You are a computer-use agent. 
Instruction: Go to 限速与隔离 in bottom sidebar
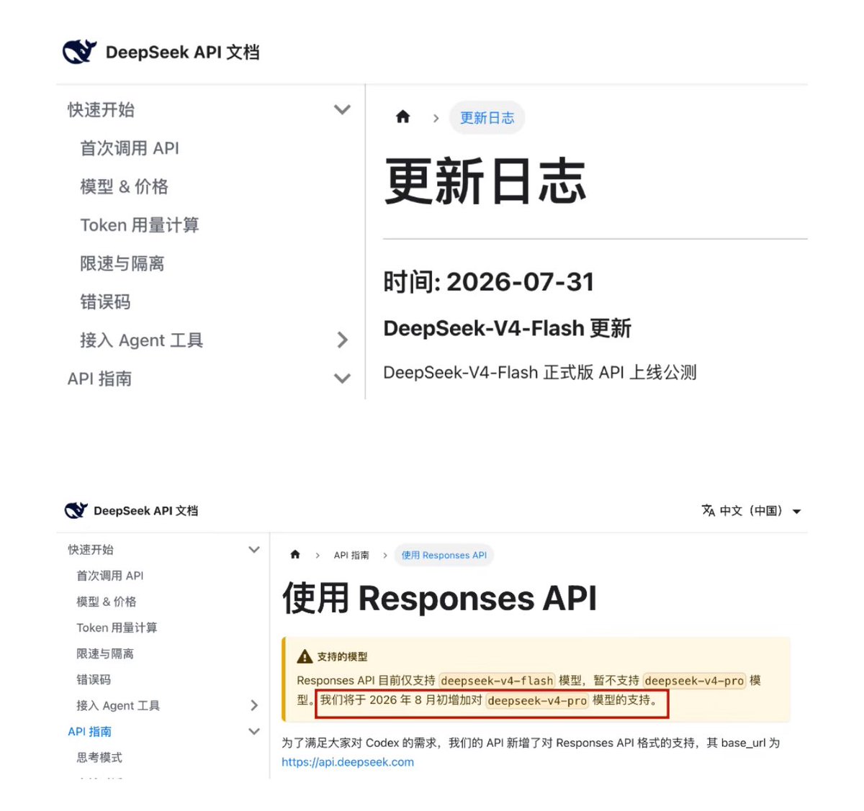click(x=105, y=653)
